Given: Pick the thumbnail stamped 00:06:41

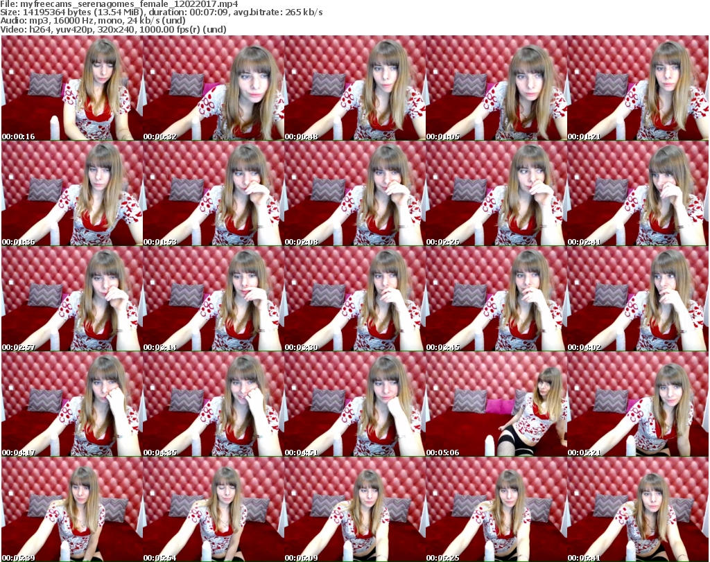Looking at the screenshot, I should pos(638,509).
